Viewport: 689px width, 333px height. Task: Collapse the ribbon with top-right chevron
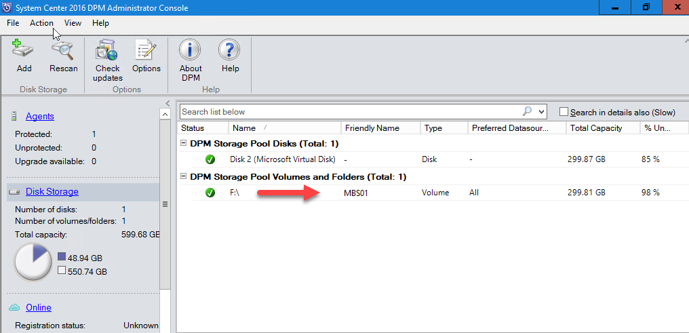(x=686, y=41)
